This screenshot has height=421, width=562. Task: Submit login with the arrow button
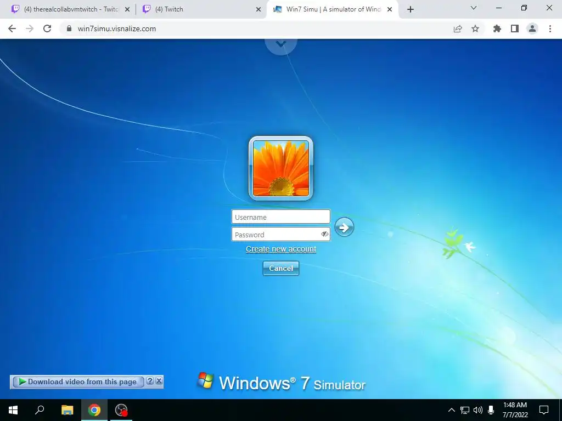coord(344,227)
